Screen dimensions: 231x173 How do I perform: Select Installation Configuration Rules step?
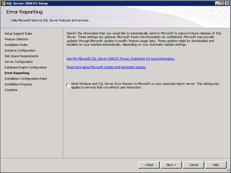coord(26,79)
